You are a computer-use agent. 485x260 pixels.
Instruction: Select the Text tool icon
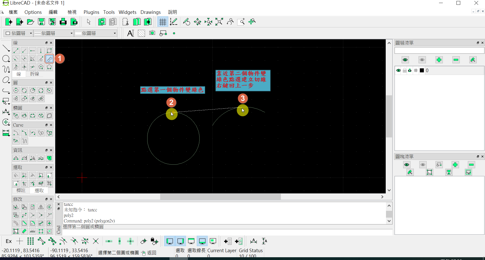coord(131,33)
